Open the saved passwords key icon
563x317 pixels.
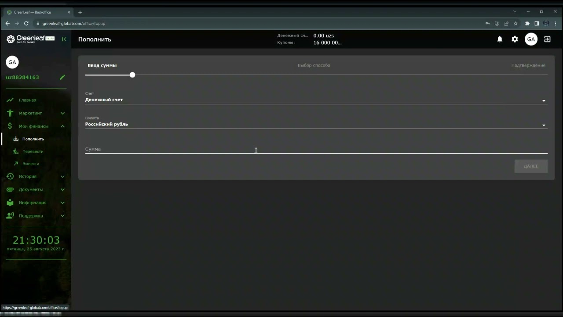coord(487,23)
